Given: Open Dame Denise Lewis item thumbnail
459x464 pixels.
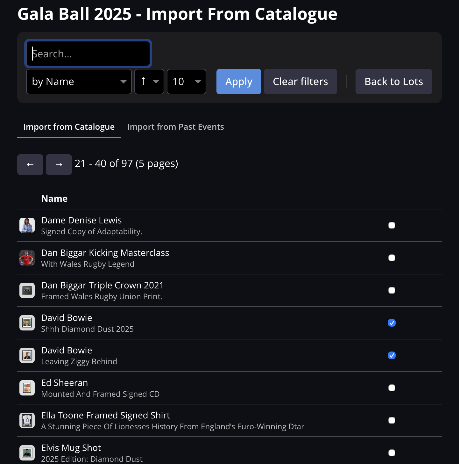Looking at the screenshot, I should pyautogui.click(x=27, y=225).
